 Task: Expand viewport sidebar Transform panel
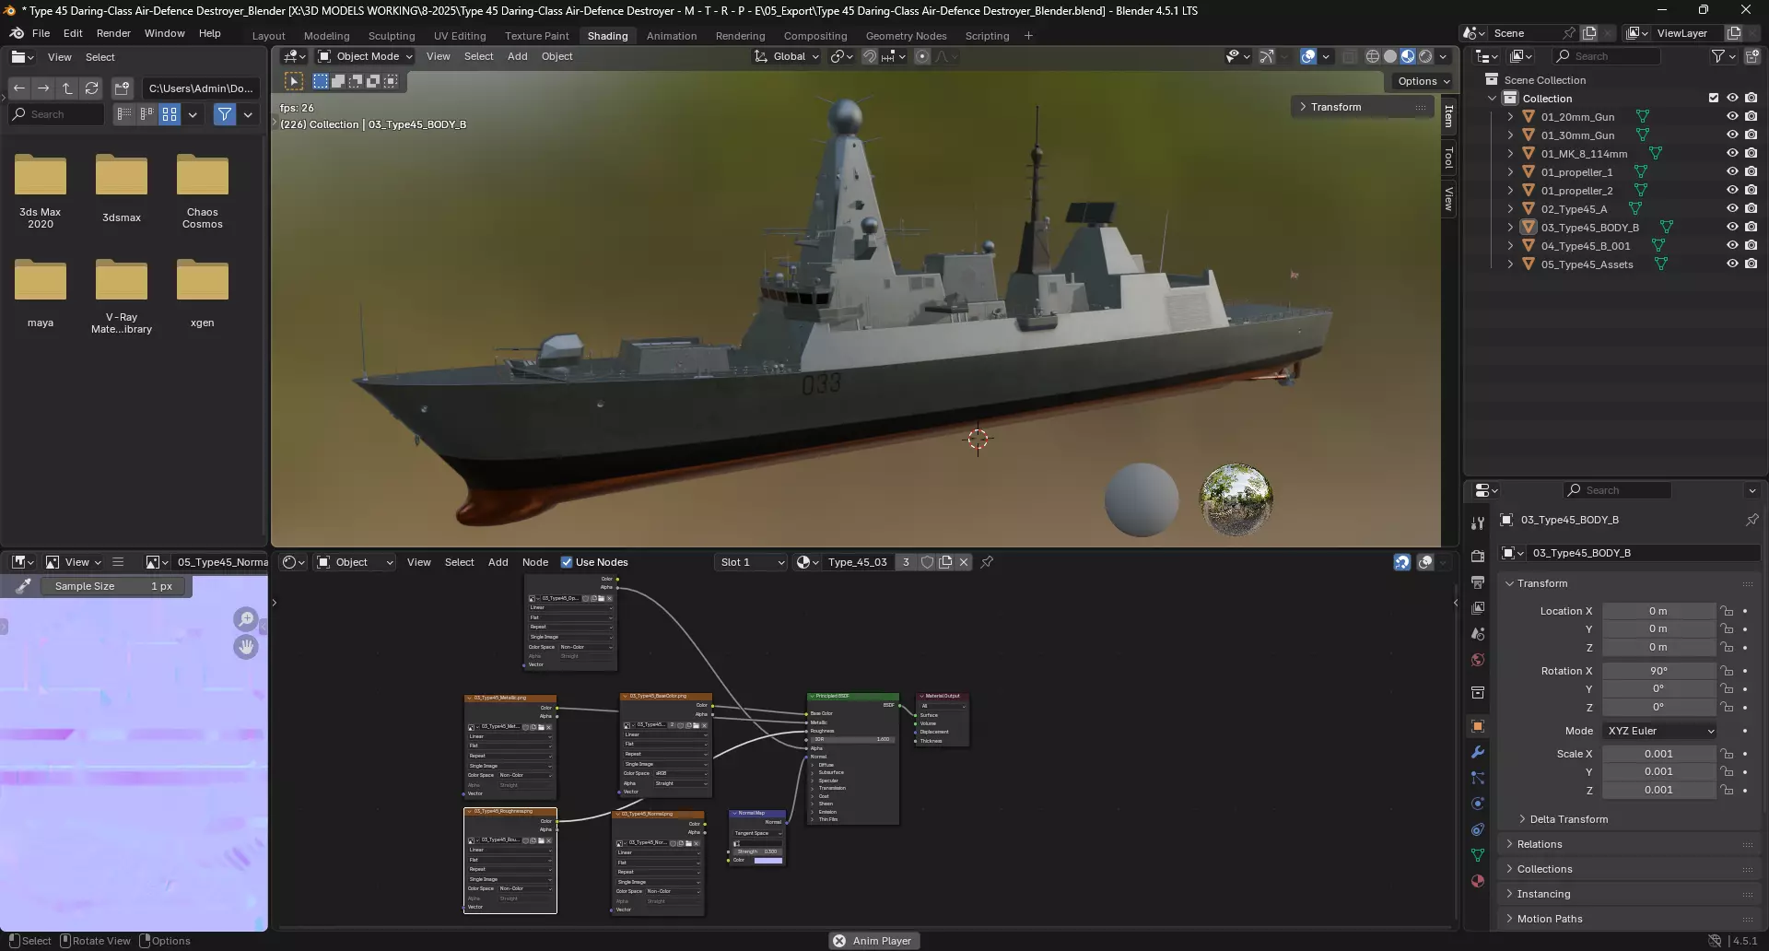(x=1336, y=107)
